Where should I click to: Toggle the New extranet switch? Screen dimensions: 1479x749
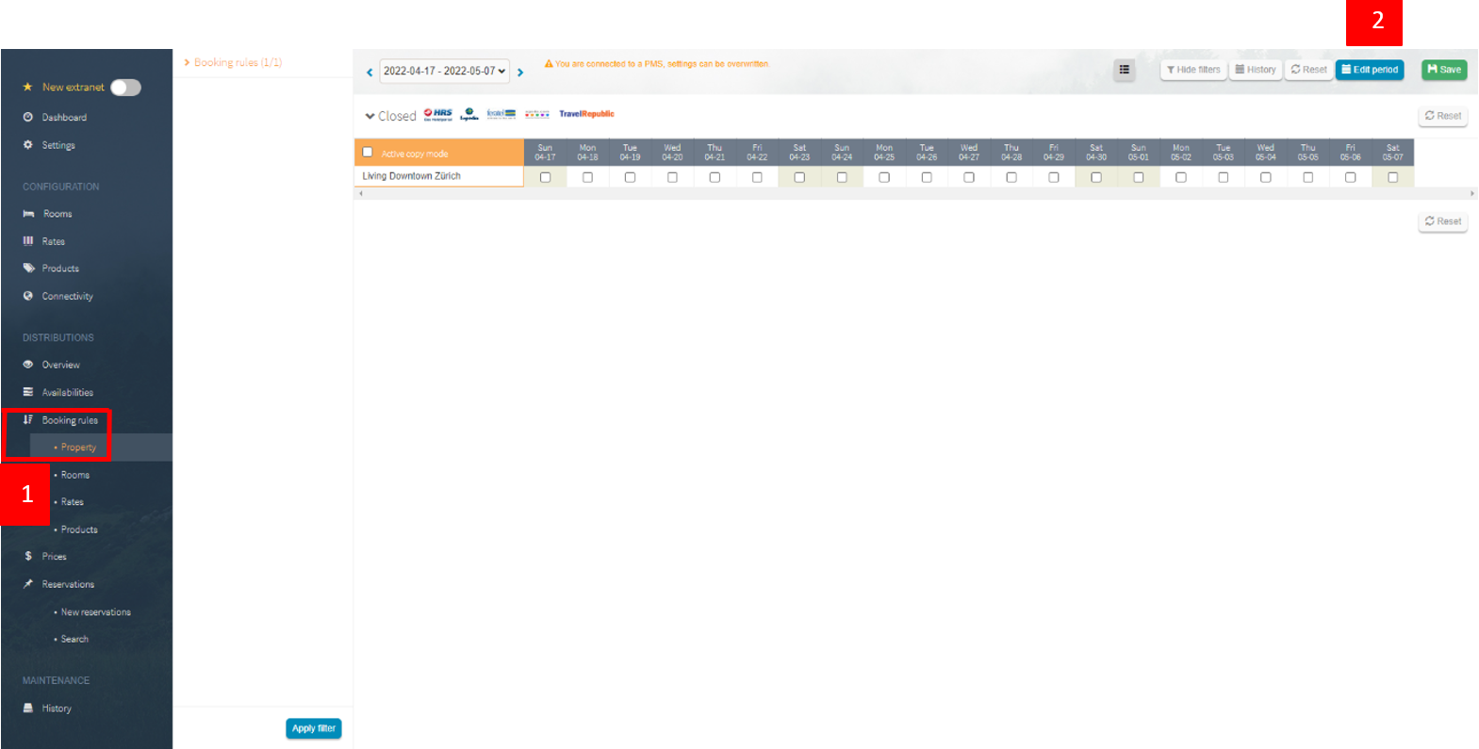pyautogui.click(x=125, y=88)
